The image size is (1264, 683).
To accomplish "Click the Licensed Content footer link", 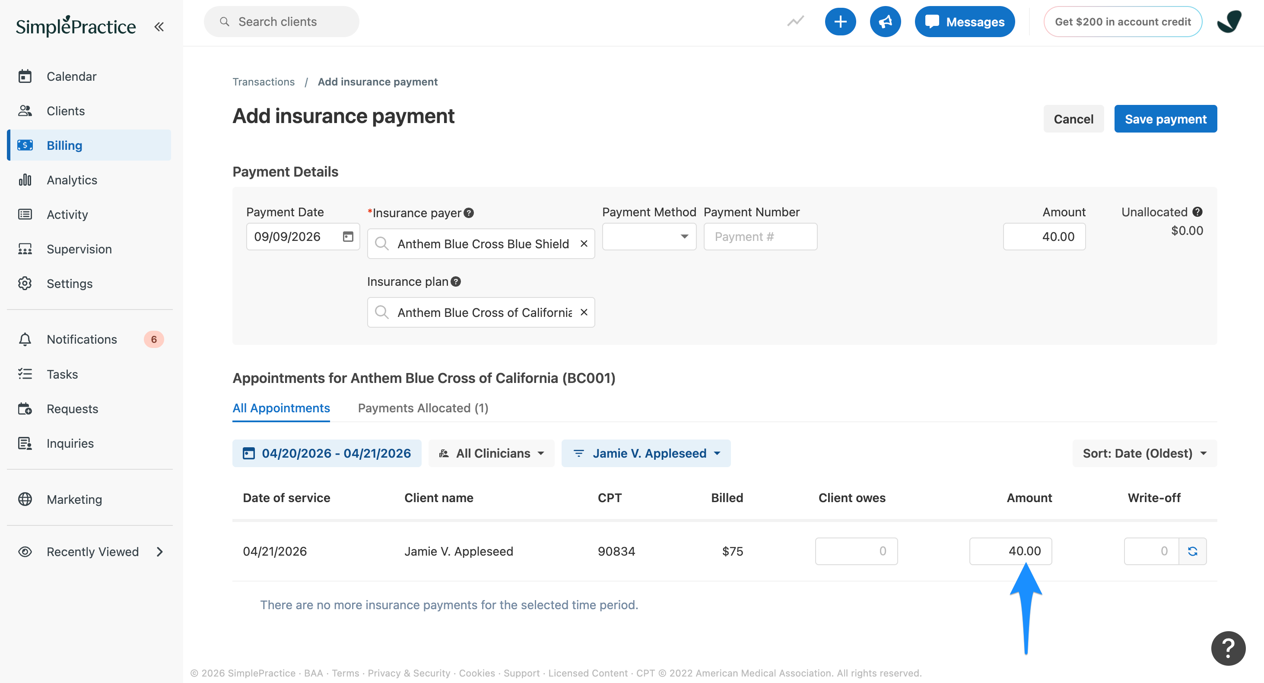I will coord(588,673).
